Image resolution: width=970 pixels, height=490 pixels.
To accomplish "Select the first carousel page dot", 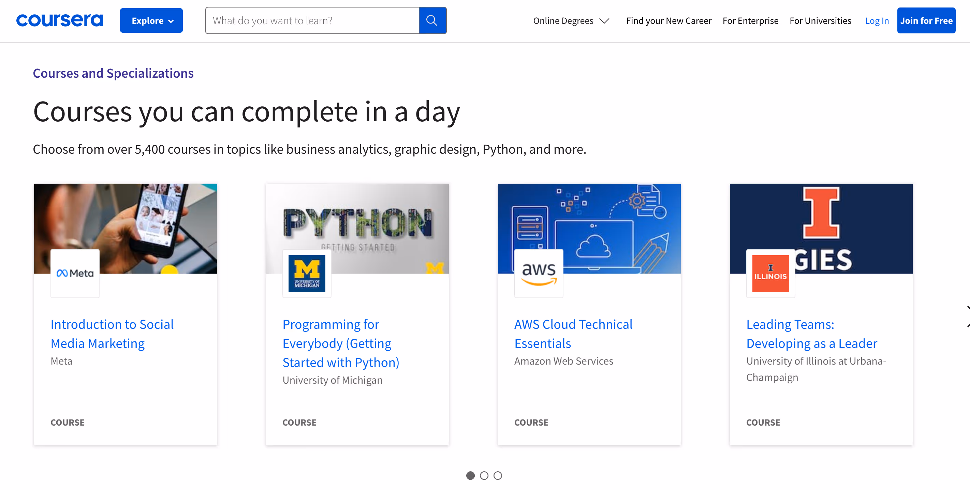I will (470, 475).
